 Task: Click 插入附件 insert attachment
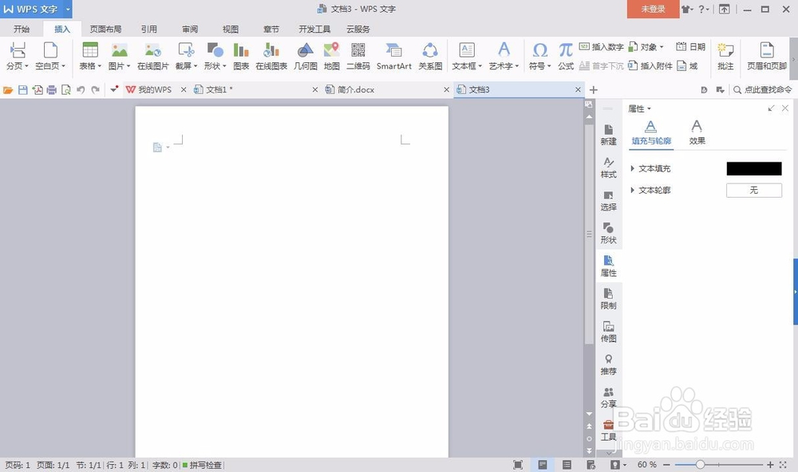pos(650,65)
